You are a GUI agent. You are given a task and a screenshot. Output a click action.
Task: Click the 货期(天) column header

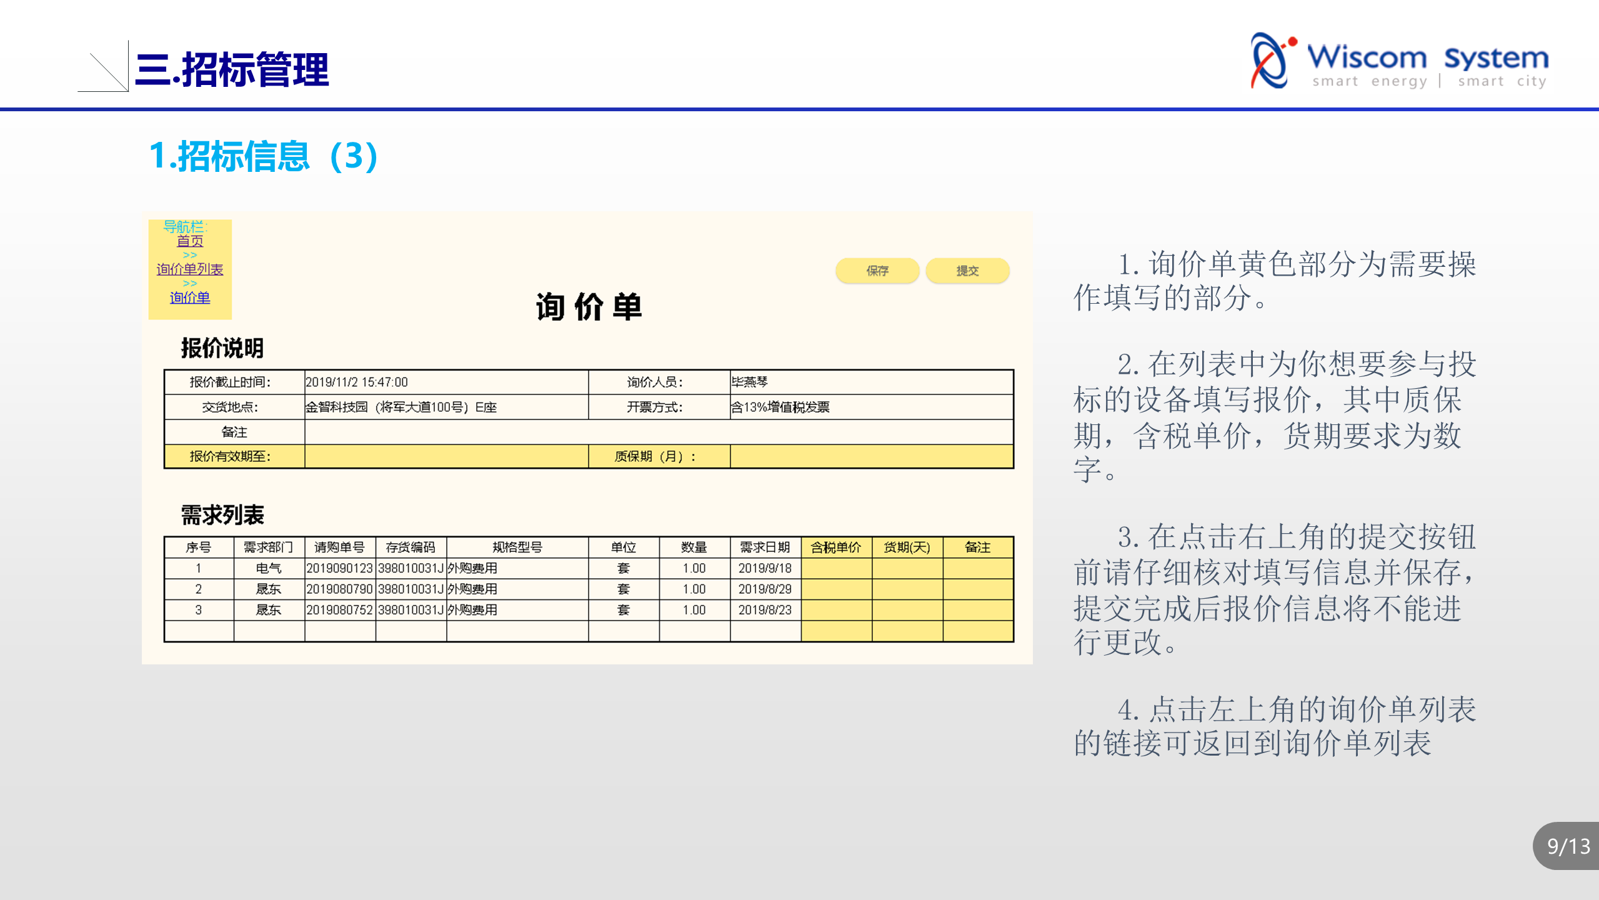point(907,547)
